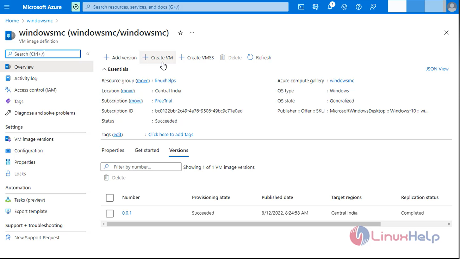Open Cloud Shell from the top bar

click(301, 7)
